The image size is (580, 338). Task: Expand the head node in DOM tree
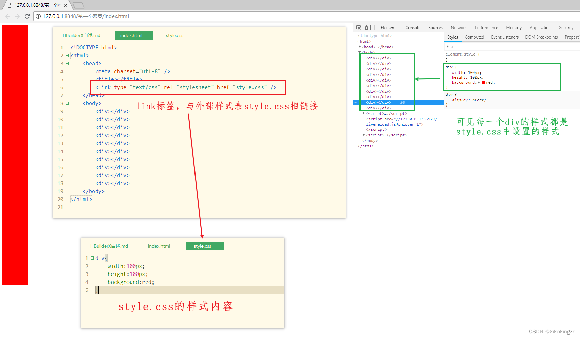pyautogui.click(x=360, y=47)
